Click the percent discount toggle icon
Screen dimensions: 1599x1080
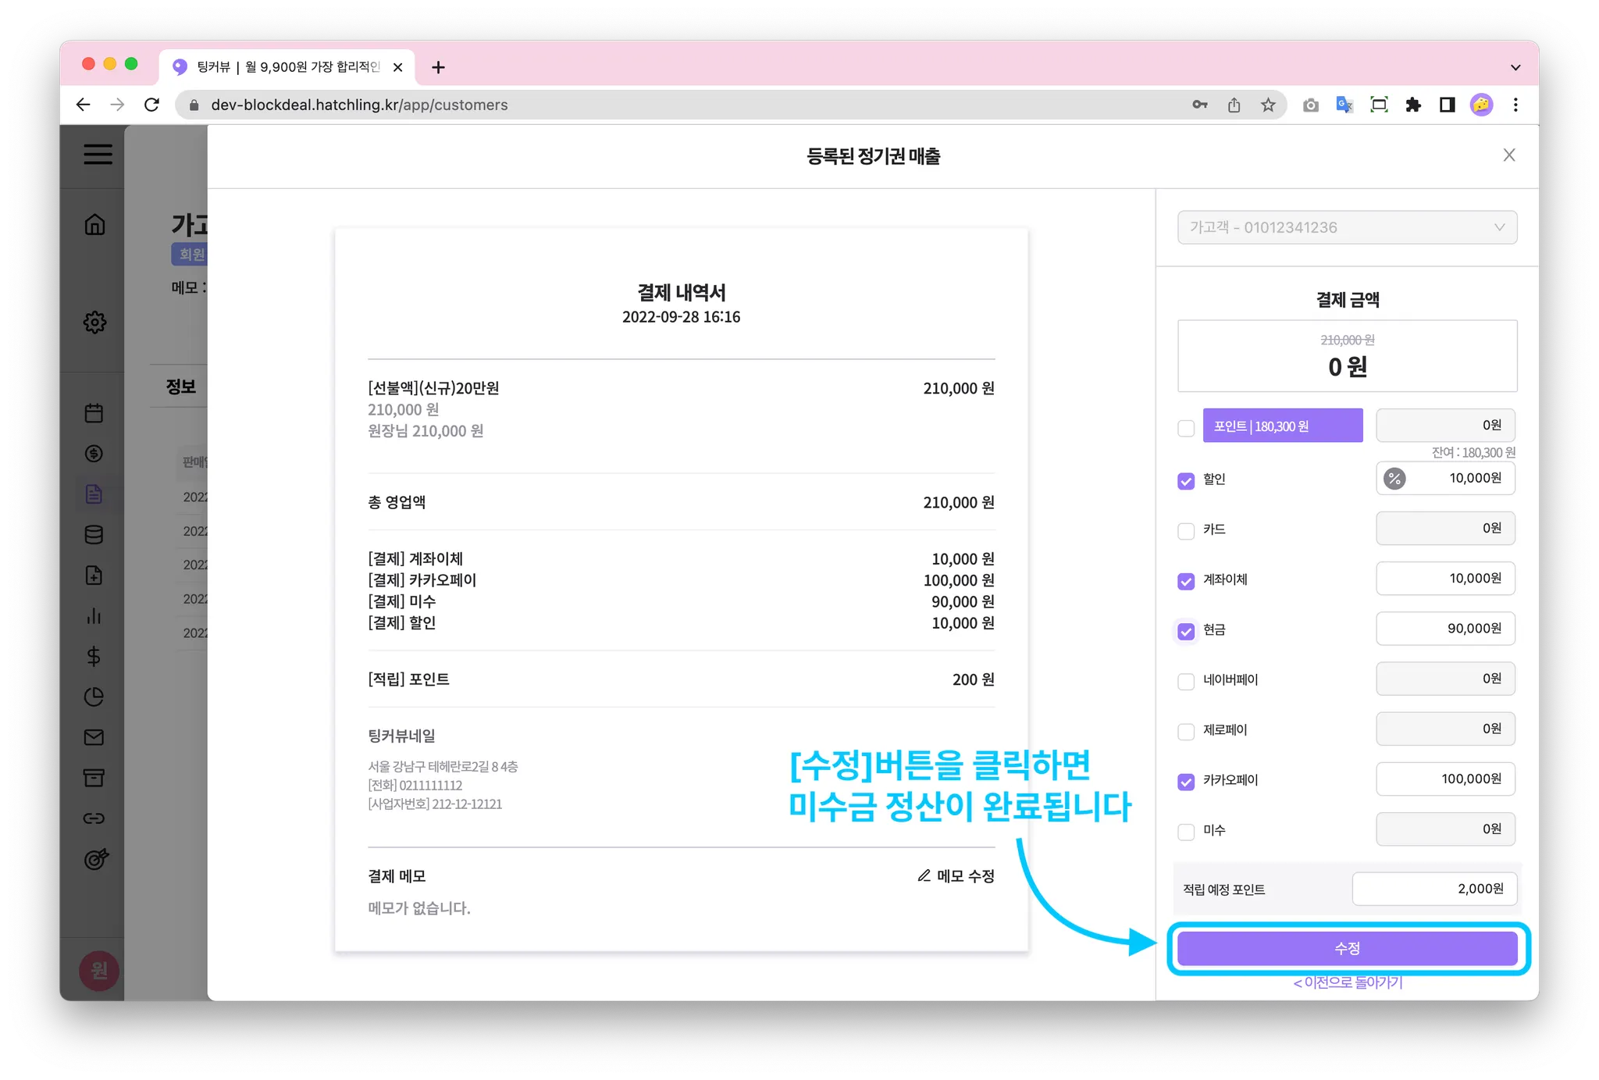coord(1394,478)
